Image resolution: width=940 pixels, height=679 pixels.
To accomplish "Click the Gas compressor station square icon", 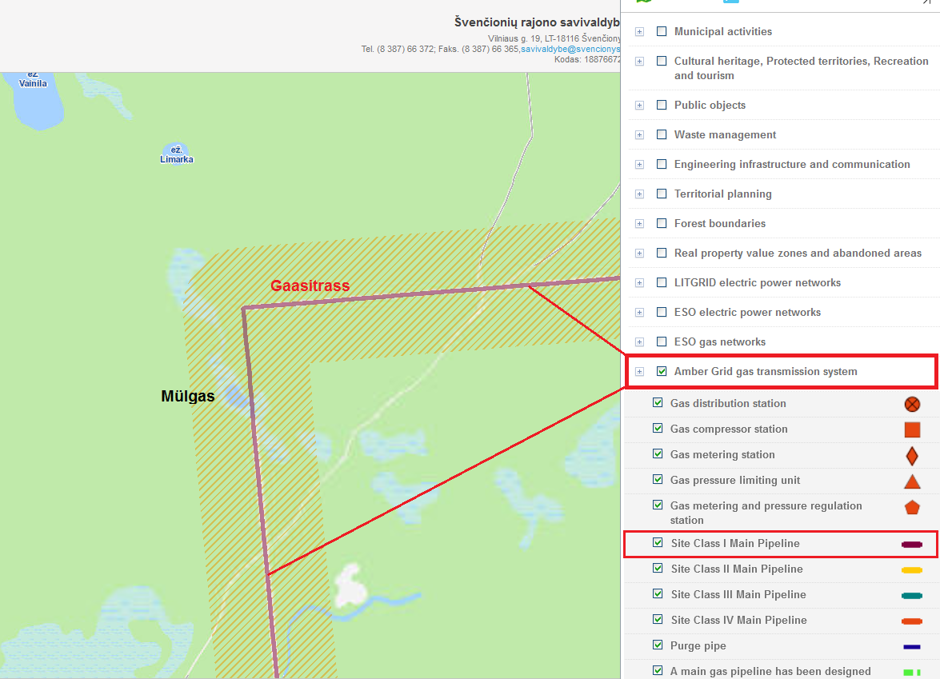I will (912, 429).
